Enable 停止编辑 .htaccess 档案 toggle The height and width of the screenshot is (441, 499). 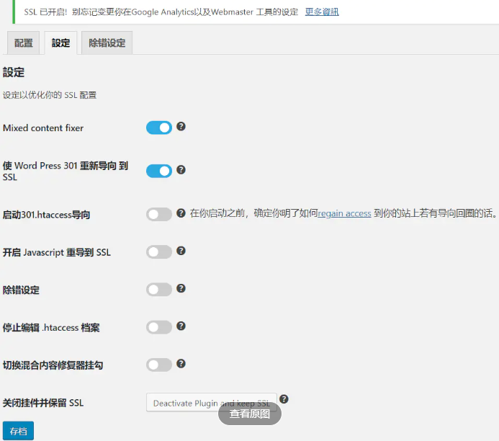(159, 327)
